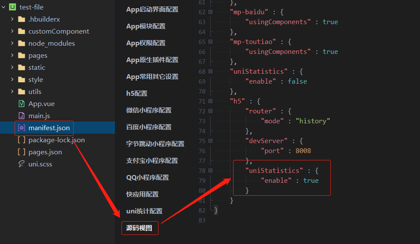
Task: Open QQ小程序配置 section
Action: coord(147,178)
